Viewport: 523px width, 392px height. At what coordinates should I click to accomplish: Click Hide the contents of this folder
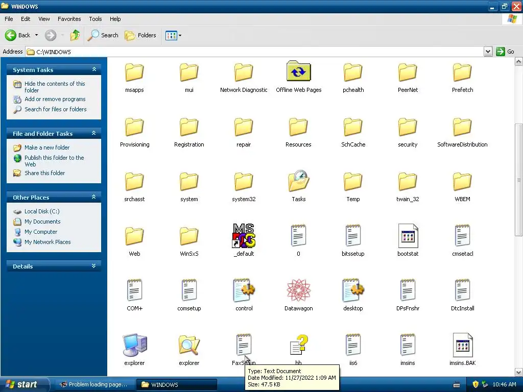tap(55, 87)
